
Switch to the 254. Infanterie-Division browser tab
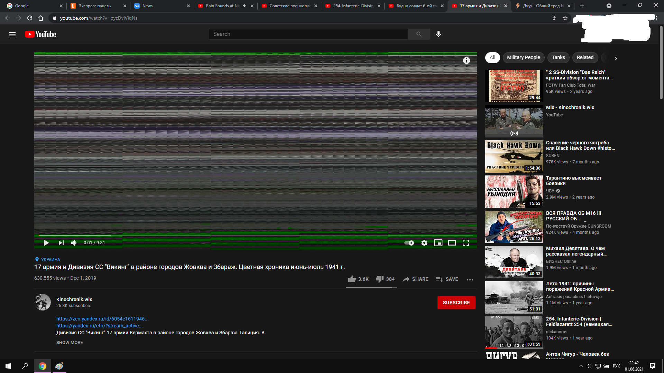[x=353, y=6]
